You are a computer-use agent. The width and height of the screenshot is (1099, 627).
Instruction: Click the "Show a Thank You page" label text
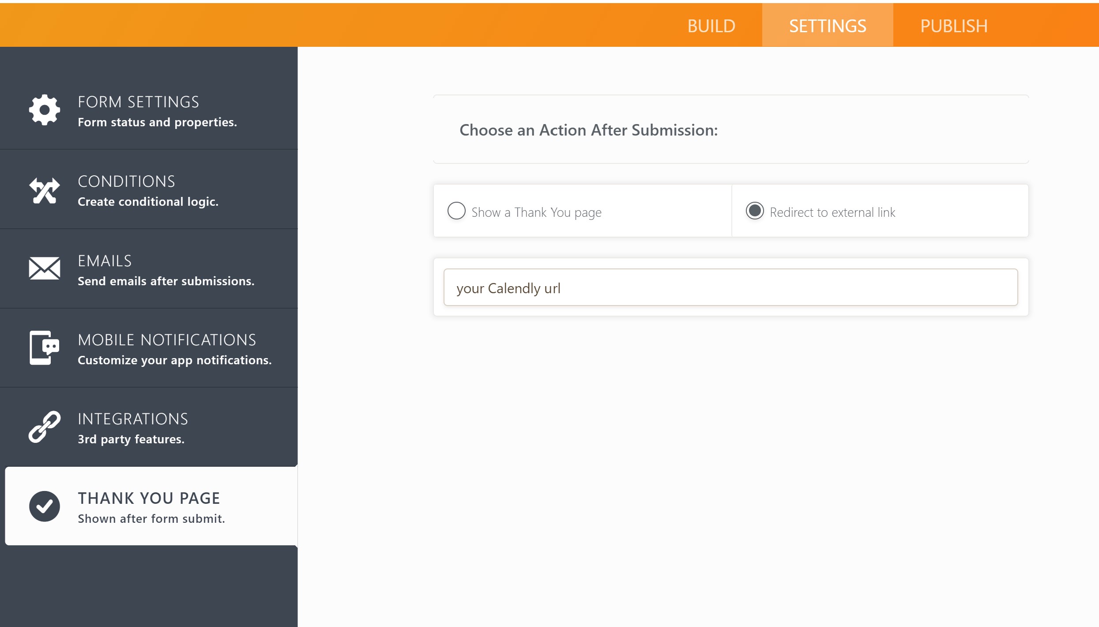(x=536, y=212)
